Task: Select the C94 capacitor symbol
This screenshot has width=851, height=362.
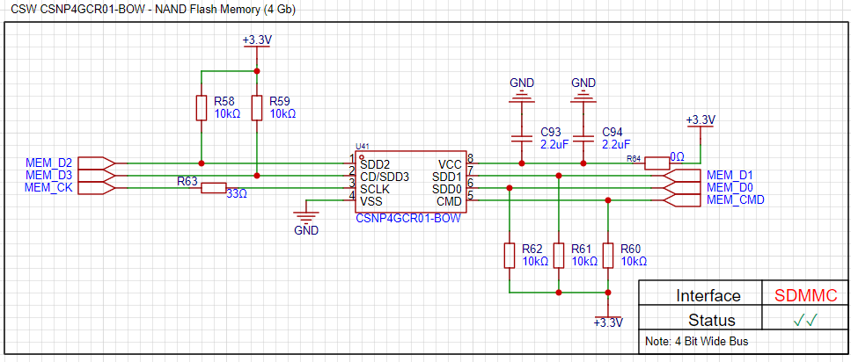Action: coord(583,138)
